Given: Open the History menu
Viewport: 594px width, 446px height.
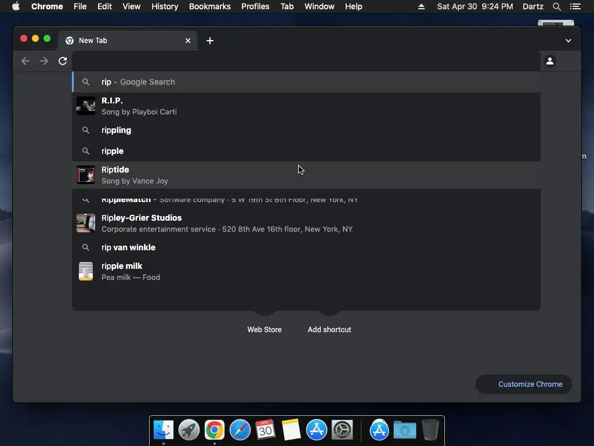Looking at the screenshot, I should [165, 6].
